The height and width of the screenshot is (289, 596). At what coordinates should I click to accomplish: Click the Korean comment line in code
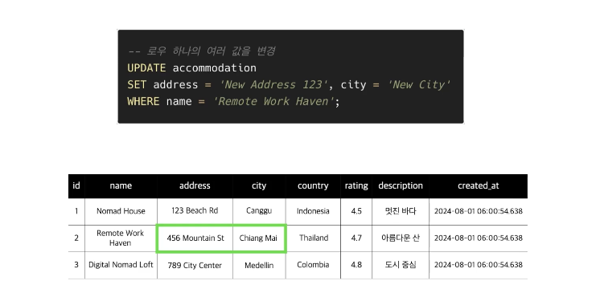(201, 51)
